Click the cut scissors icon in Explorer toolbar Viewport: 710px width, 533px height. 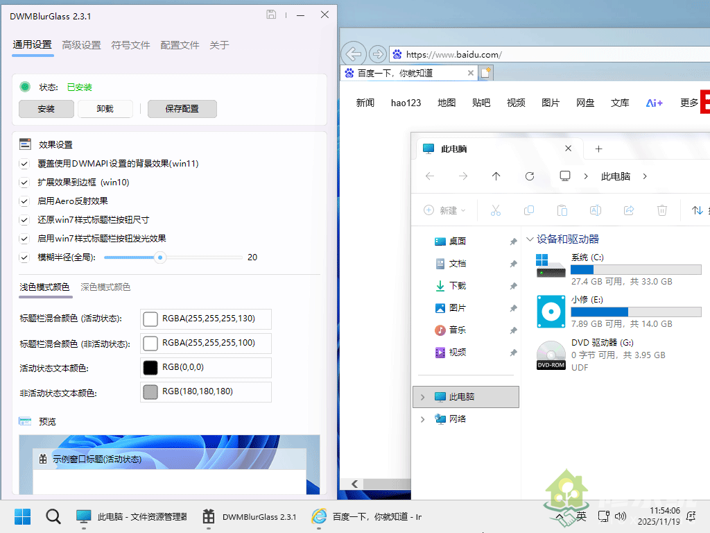495,210
